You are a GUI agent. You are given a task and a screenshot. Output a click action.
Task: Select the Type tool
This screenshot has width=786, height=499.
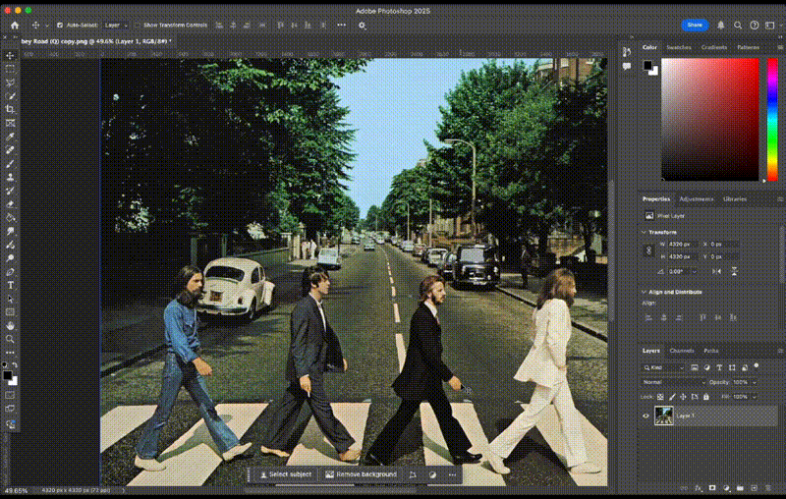[10, 285]
